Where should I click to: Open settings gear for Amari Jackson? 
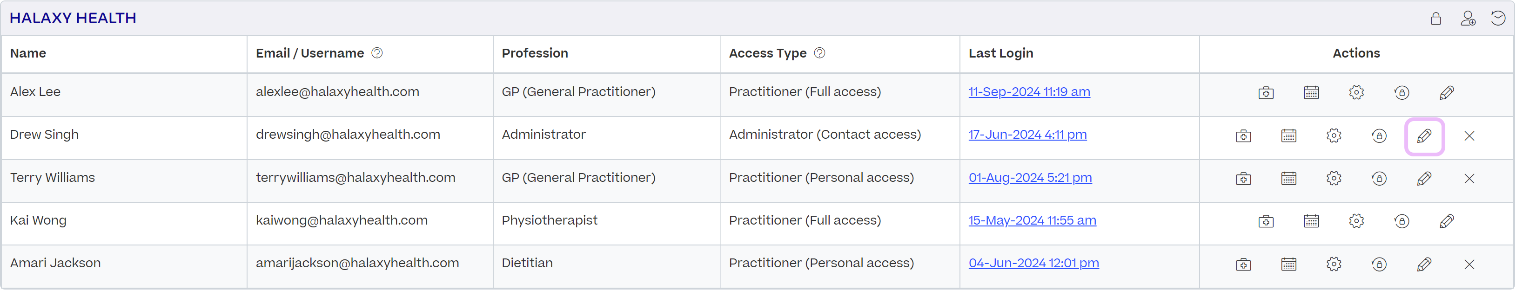click(1334, 264)
